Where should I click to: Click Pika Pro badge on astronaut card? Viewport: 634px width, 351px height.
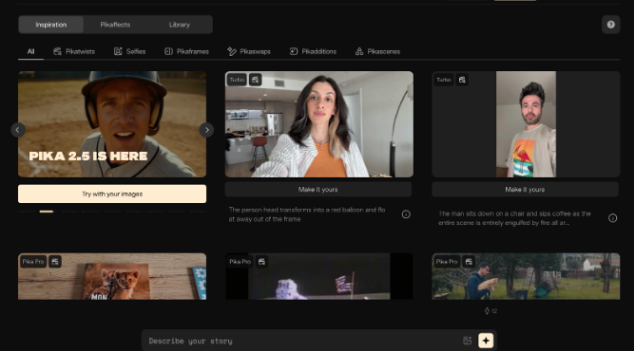240,262
